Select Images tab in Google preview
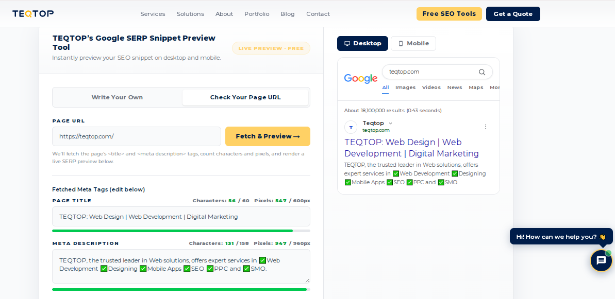Screen dimensions: 615x299 (406, 87)
